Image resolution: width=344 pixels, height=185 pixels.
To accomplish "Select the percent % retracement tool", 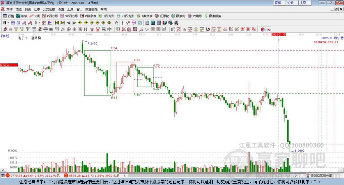I will tap(184, 29).
